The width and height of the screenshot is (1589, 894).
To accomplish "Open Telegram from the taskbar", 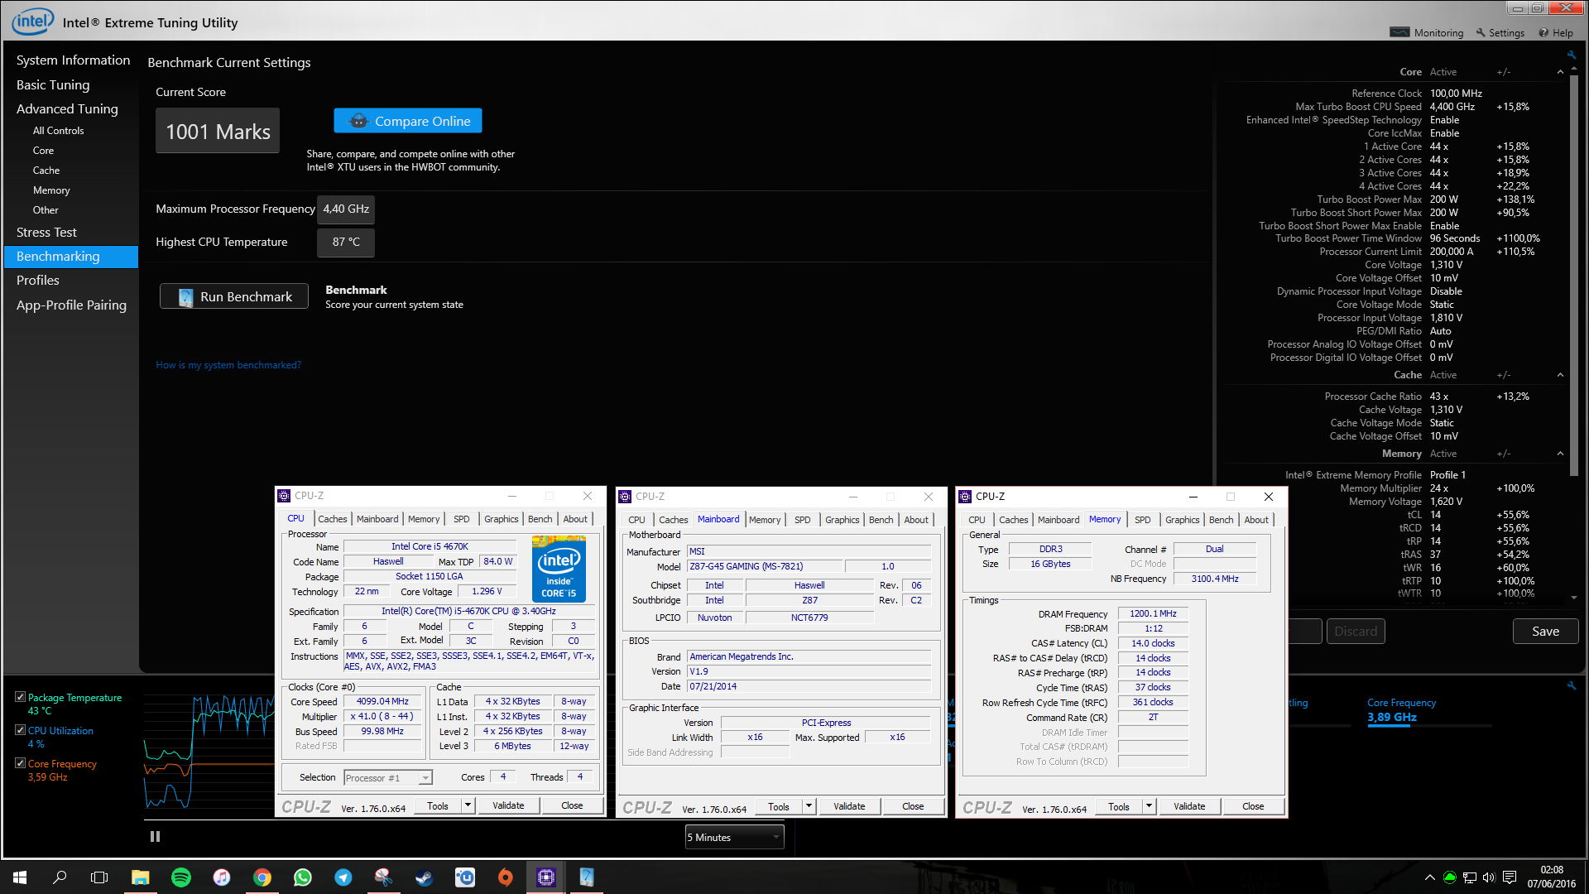I will pyautogui.click(x=343, y=877).
